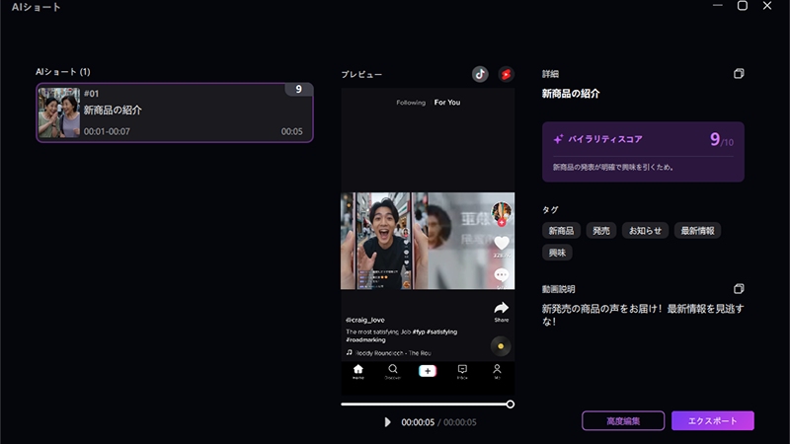Select the 興味 tag
This screenshot has height=444, width=790.
coord(557,253)
